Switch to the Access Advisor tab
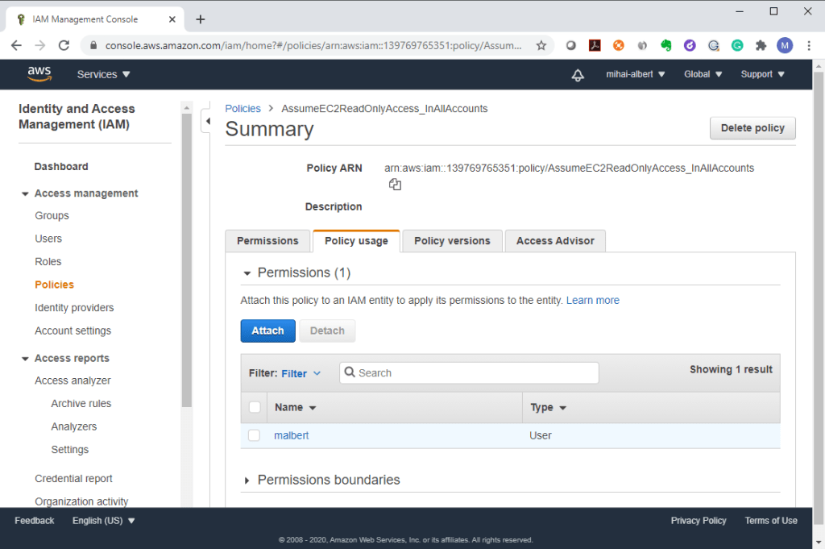The height and width of the screenshot is (549, 825). [x=555, y=241]
